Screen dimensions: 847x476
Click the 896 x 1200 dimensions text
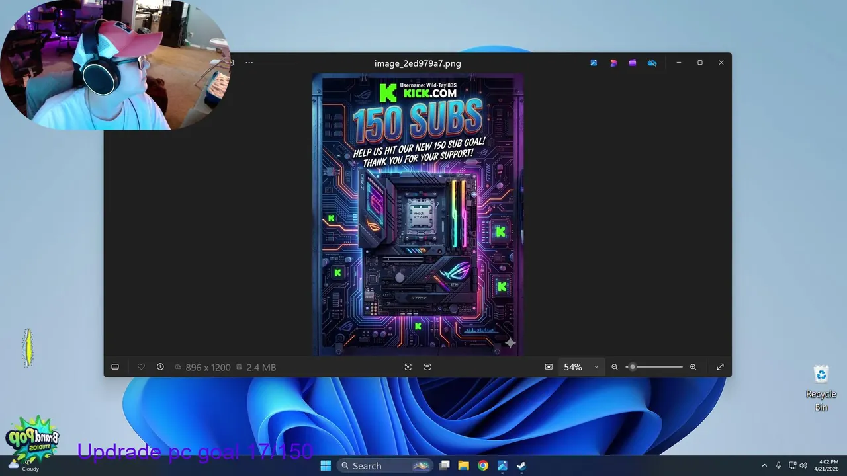click(x=208, y=367)
